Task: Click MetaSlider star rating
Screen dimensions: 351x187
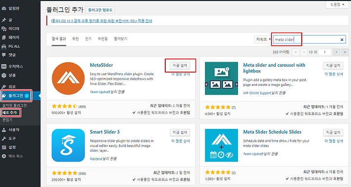Action: [x=64, y=106]
